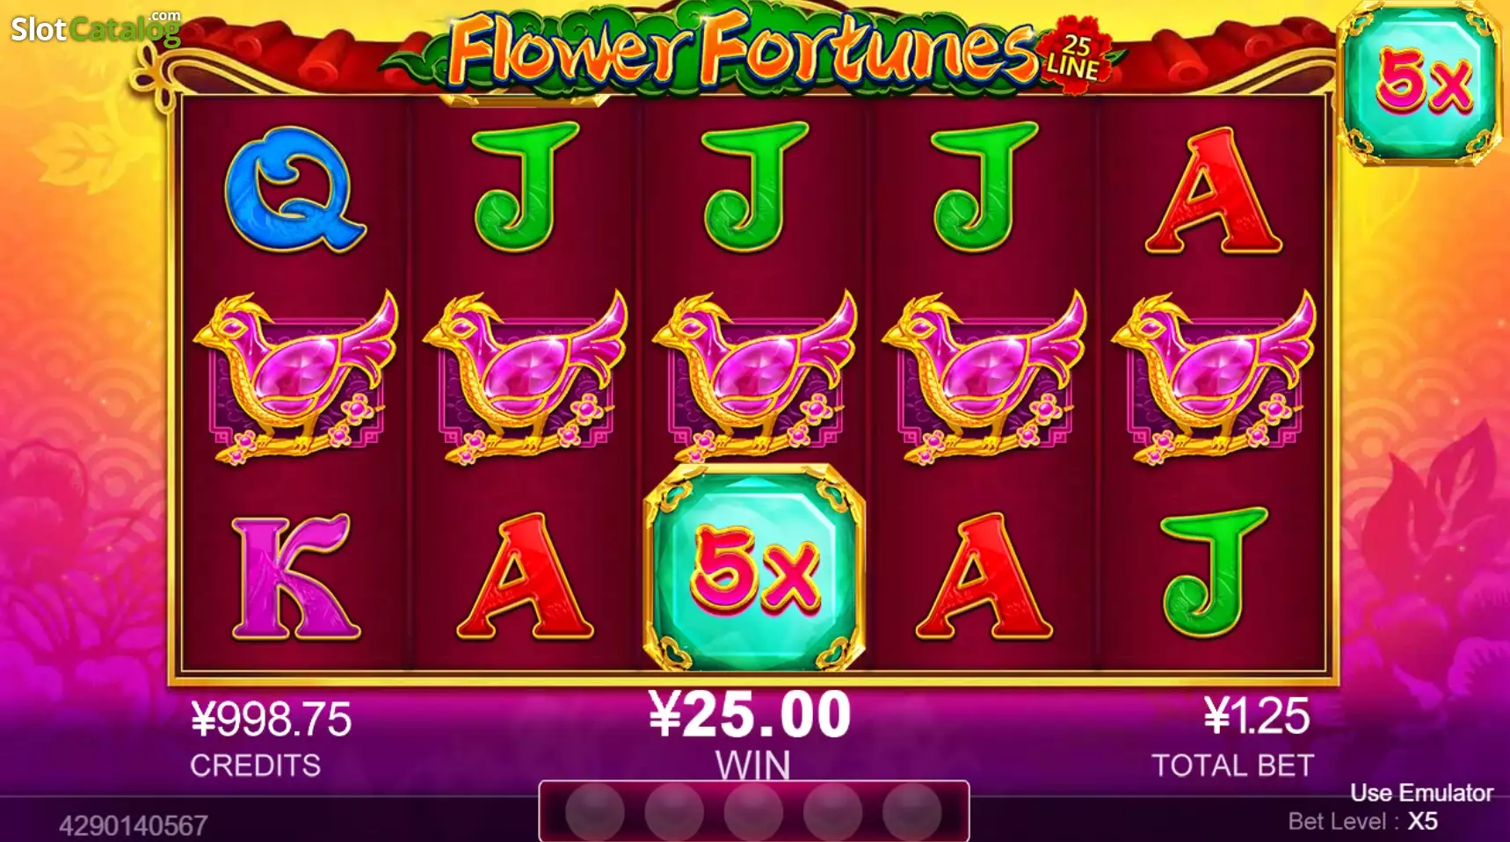Click the Credits ¥998.75 balance
This screenshot has width=1510, height=842.
pyautogui.click(x=272, y=719)
